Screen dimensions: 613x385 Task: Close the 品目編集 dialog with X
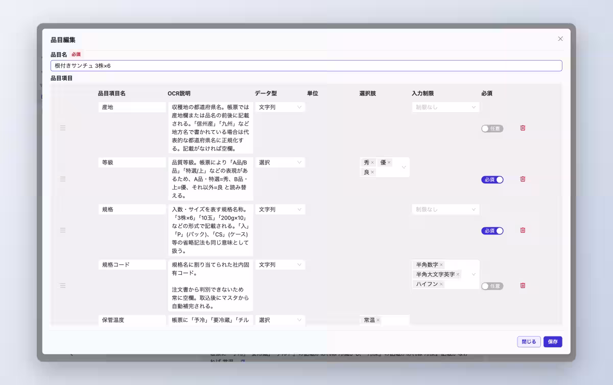coord(560,39)
